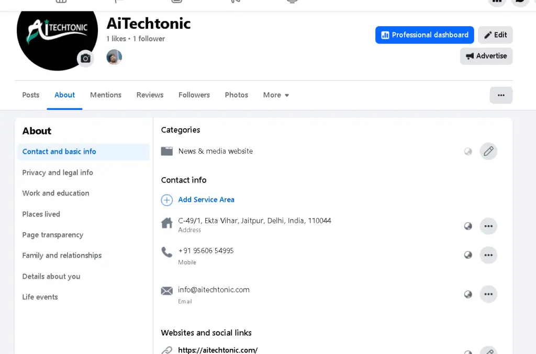The height and width of the screenshot is (354, 536).
Task: Change audience globe for email row
Action: 468,294
